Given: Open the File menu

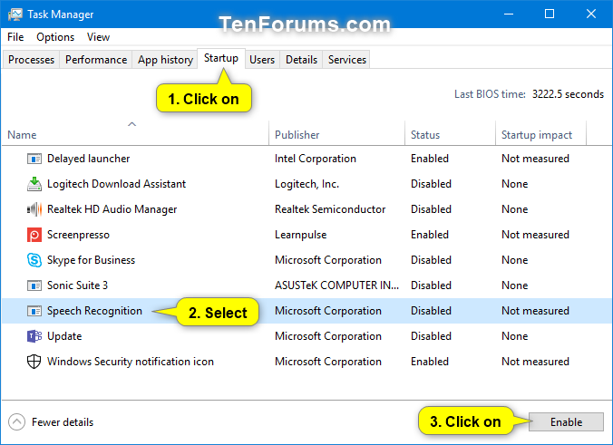Looking at the screenshot, I should 15,37.
